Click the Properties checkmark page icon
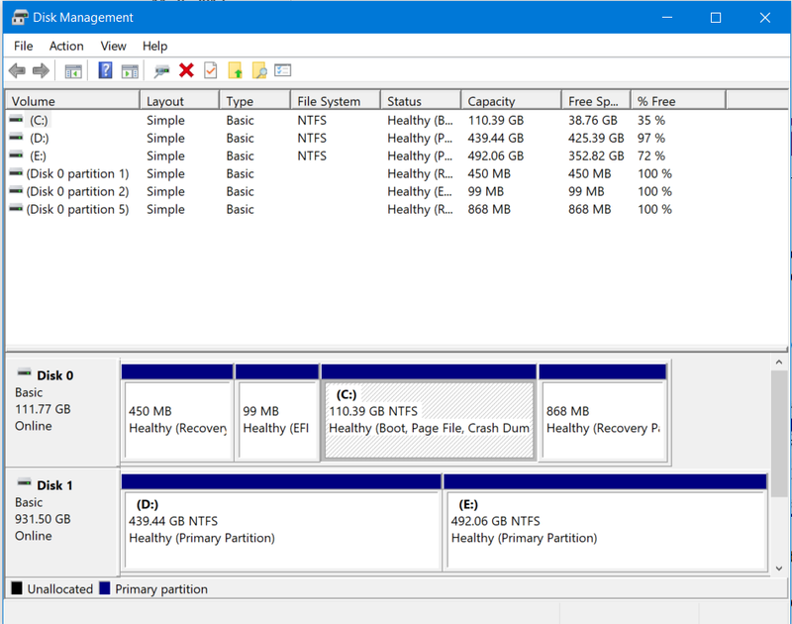The image size is (792, 624). pos(210,70)
